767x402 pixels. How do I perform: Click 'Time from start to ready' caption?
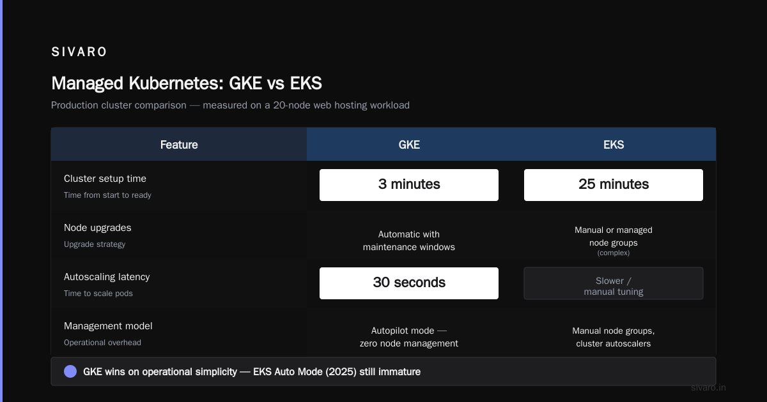(107, 195)
